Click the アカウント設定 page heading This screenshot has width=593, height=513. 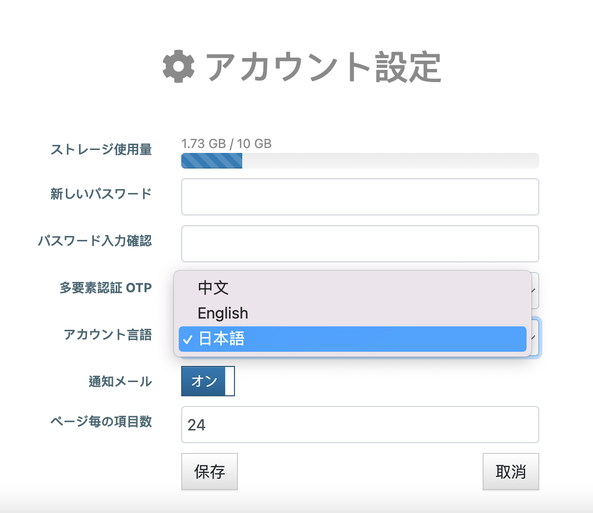pos(323,67)
